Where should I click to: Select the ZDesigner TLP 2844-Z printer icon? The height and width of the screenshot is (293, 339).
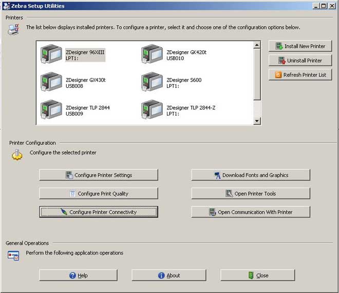tap(152, 109)
